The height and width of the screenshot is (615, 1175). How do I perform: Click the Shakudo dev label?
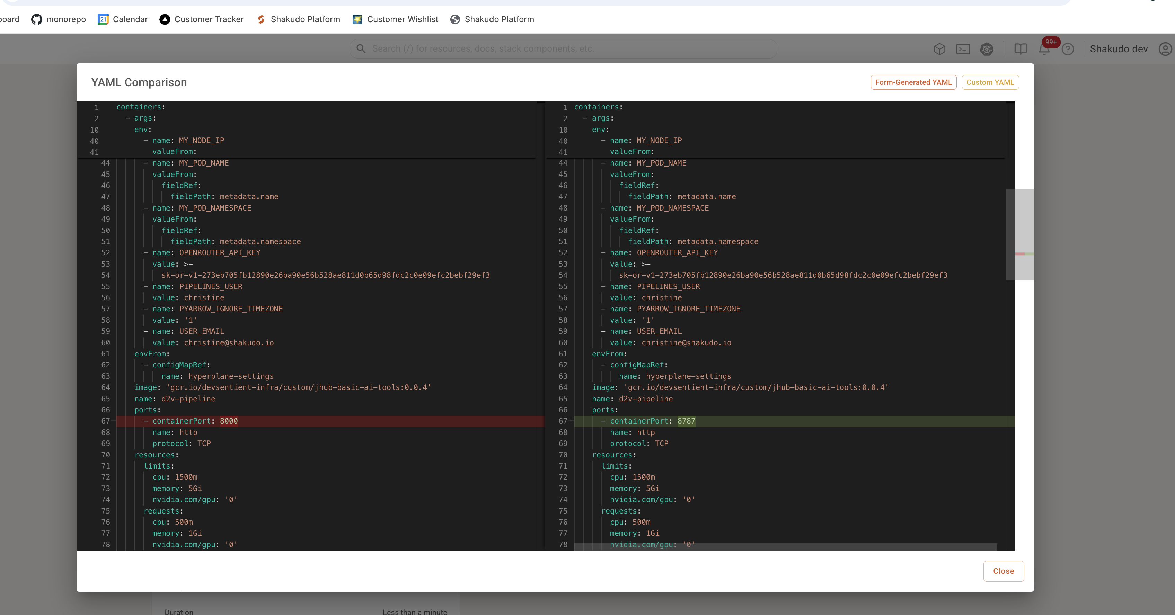[x=1119, y=49]
